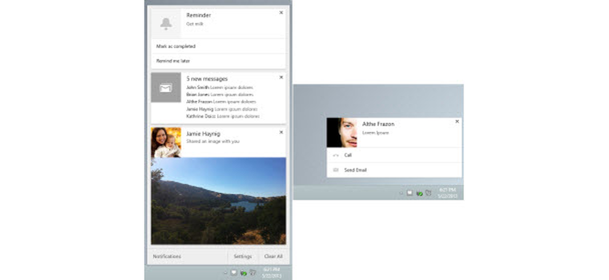This screenshot has width=609, height=280.
Task: Click the 'Reminder' notification title
Action: (198, 15)
